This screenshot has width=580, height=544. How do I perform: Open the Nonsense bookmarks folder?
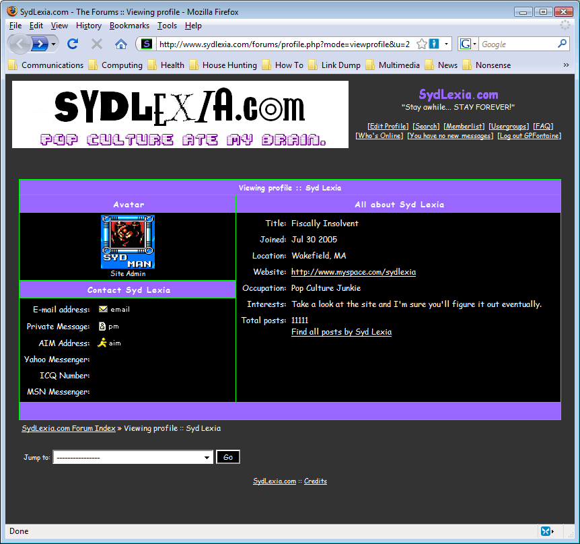click(x=486, y=65)
